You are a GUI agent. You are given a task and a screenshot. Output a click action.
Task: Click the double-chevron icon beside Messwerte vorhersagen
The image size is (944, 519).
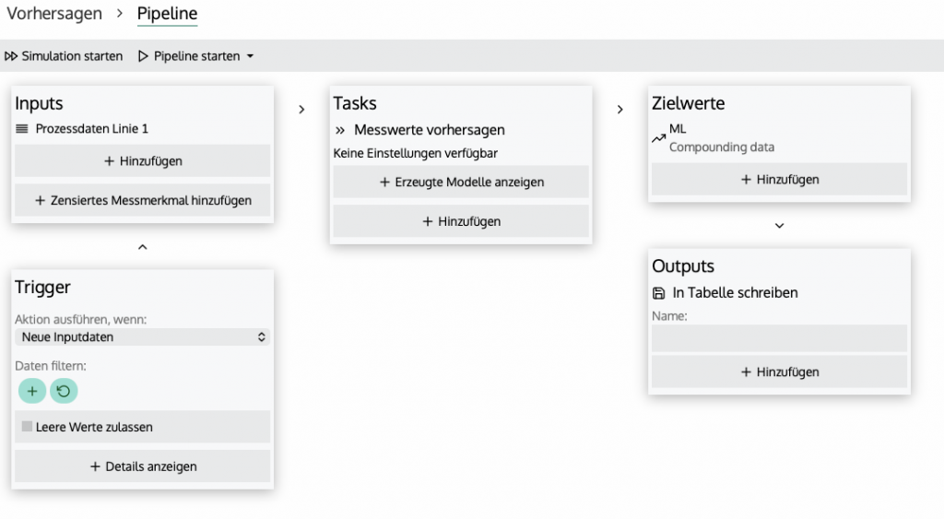340,130
